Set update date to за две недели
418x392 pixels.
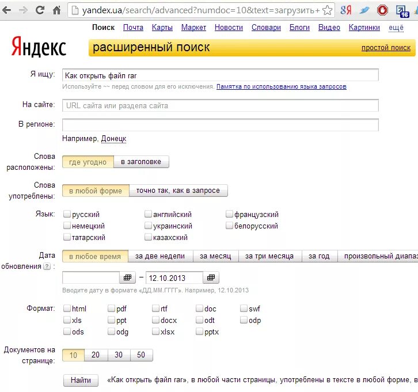click(161, 256)
